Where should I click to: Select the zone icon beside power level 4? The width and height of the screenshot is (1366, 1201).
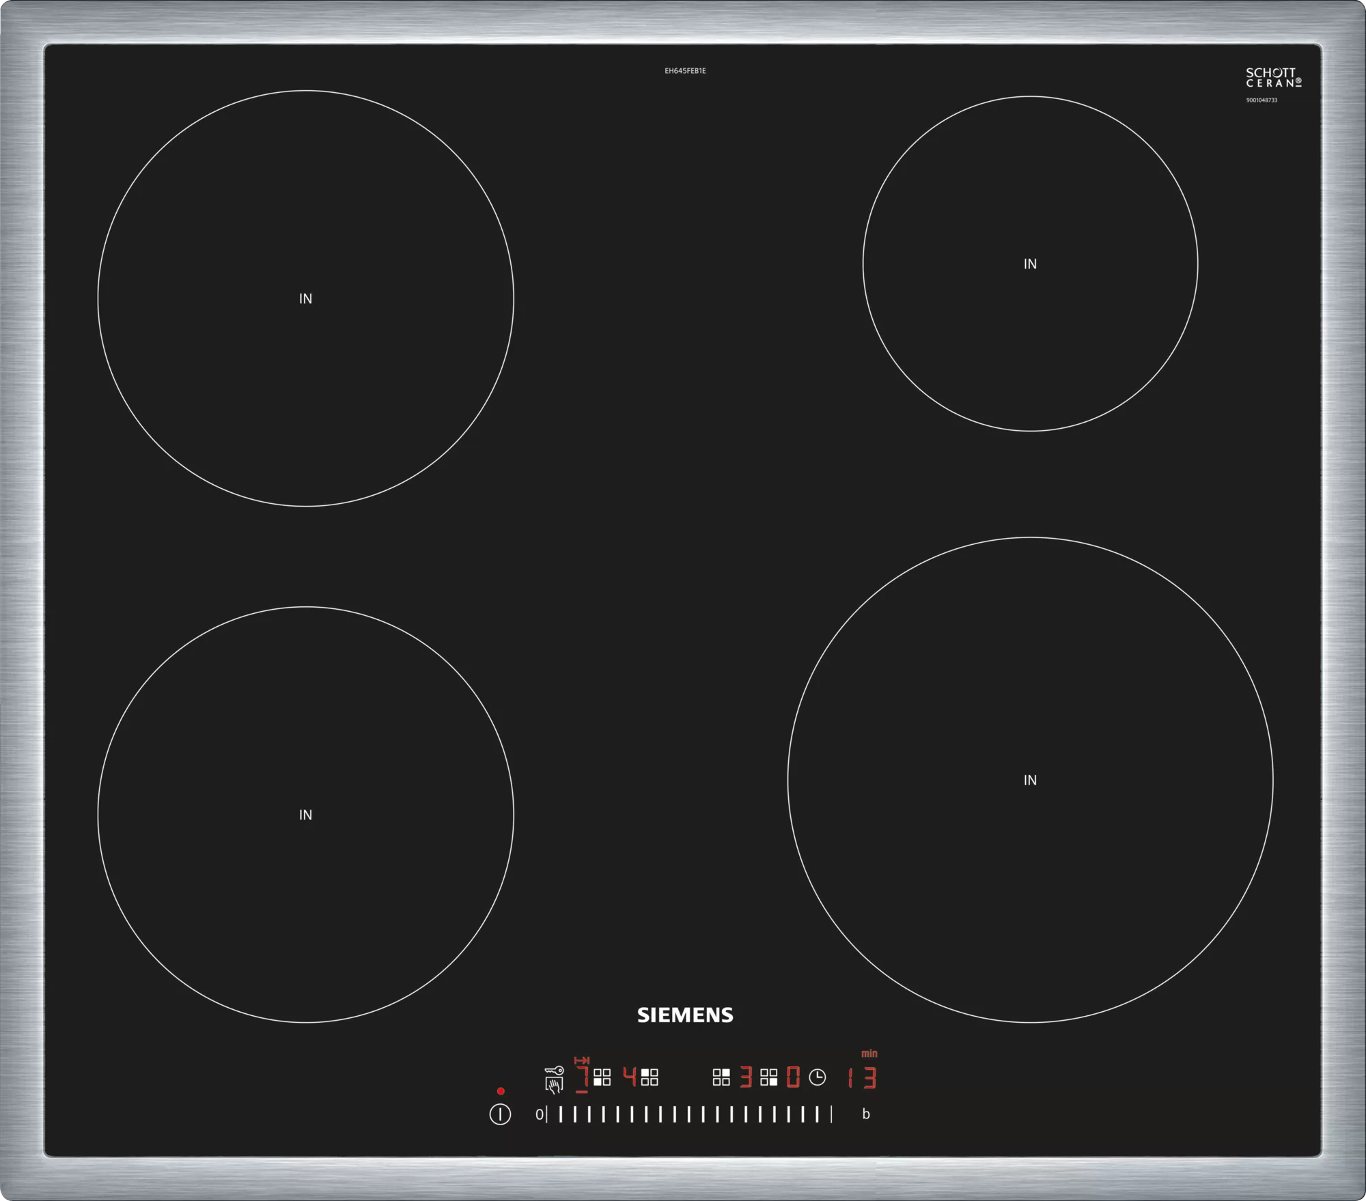coord(649,1076)
